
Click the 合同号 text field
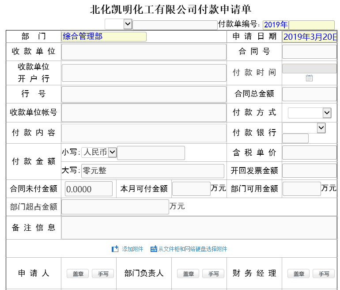tap(309, 52)
